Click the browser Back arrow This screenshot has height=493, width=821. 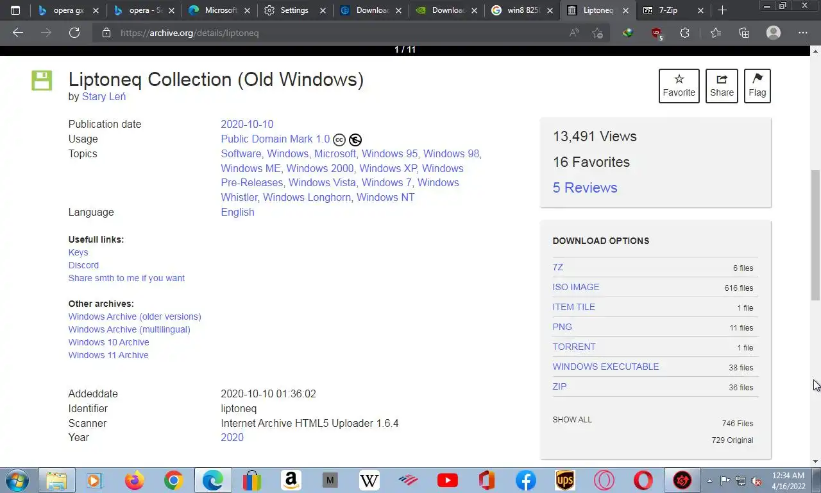click(18, 33)
